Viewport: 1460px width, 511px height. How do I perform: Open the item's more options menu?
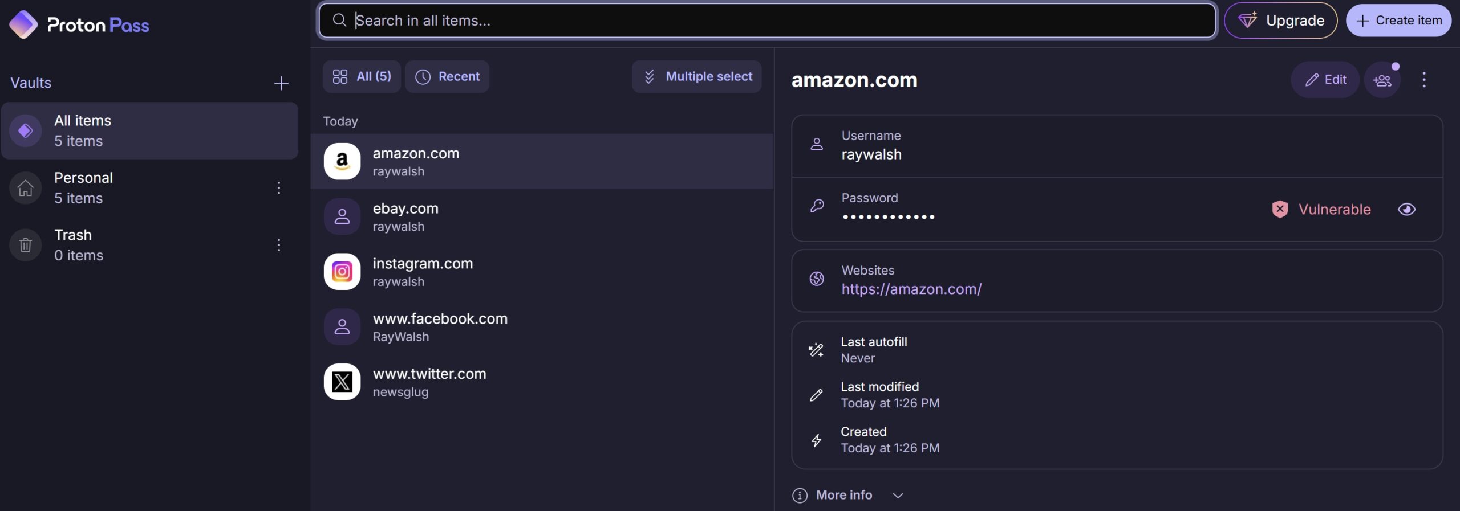tap(1424, 80)
